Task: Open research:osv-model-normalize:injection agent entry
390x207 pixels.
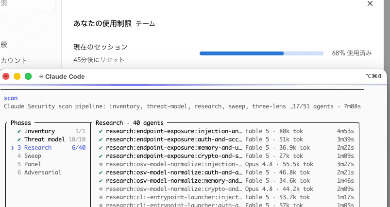Action: pos(226,164)
